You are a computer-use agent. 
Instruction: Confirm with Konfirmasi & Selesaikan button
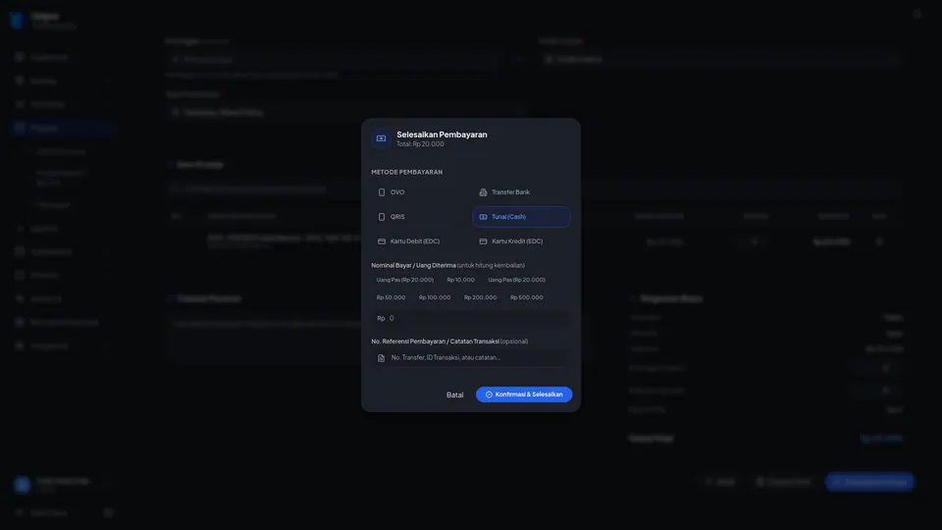[x=524, y=395]
